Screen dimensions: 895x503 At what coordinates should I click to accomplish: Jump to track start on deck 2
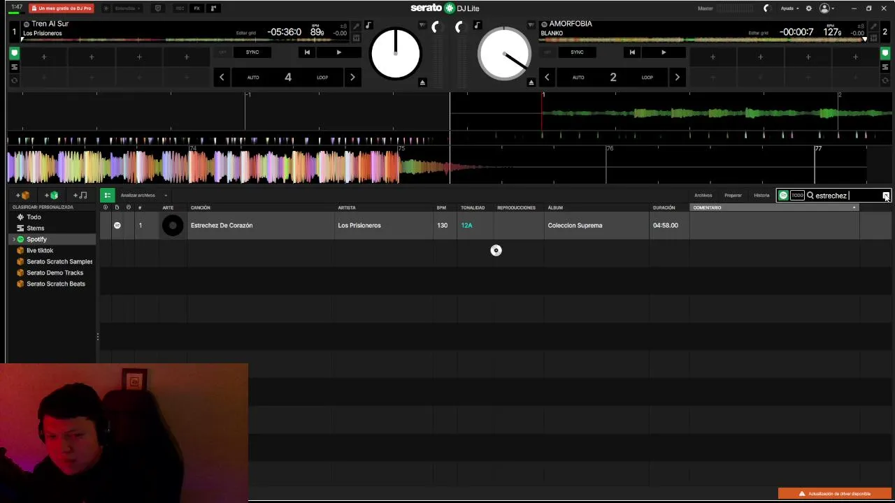(x=632, y=52)
